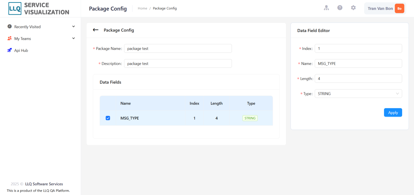Click the Length value 4 table cell
This screenshot has height=195, width=414.
point(217,118)
